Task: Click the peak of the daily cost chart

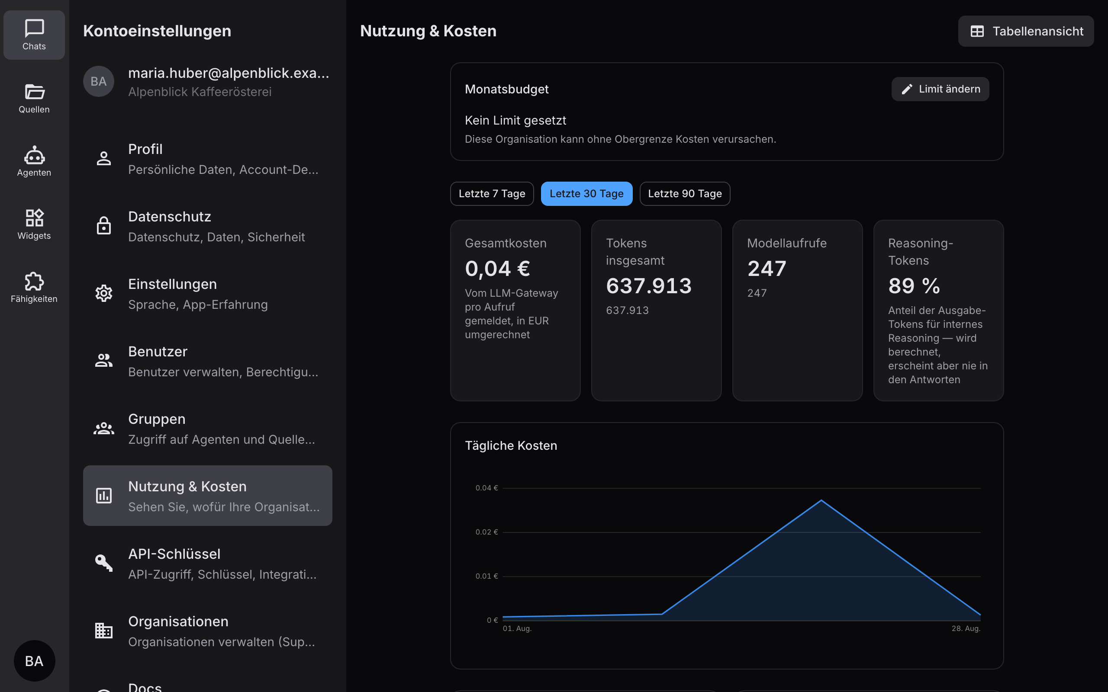Action: tap(821, 500)
